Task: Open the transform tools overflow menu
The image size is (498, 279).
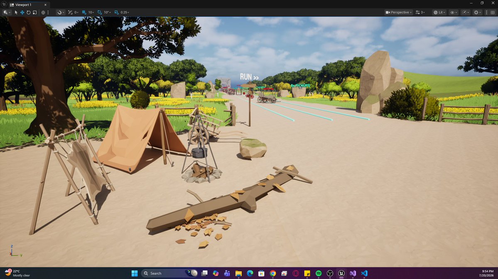Action: tap(48, 12)
